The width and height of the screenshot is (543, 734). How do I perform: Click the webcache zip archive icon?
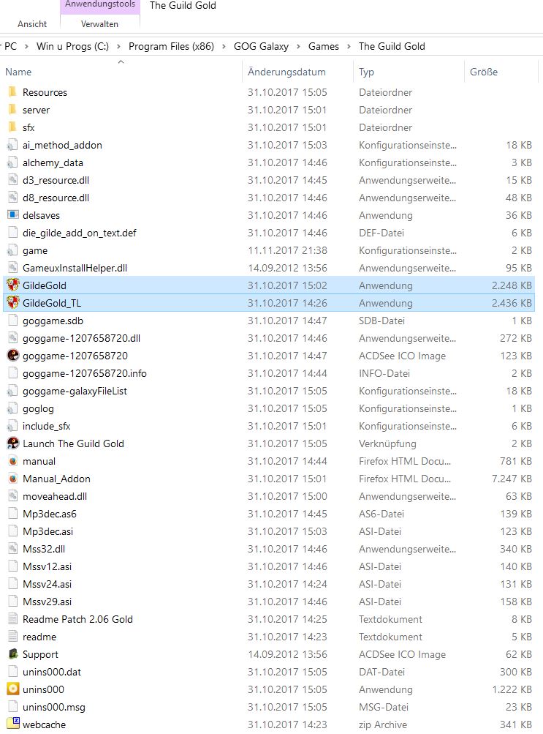pos(12,724)
